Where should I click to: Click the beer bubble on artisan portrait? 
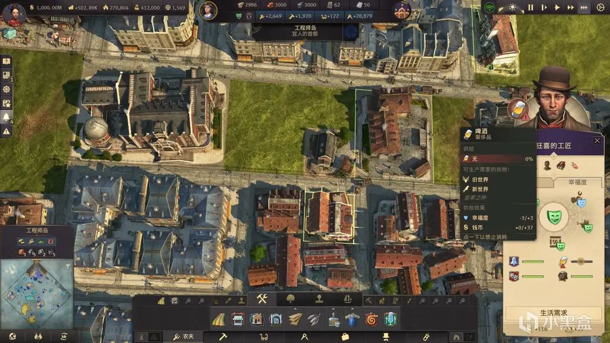pos(518,109)
